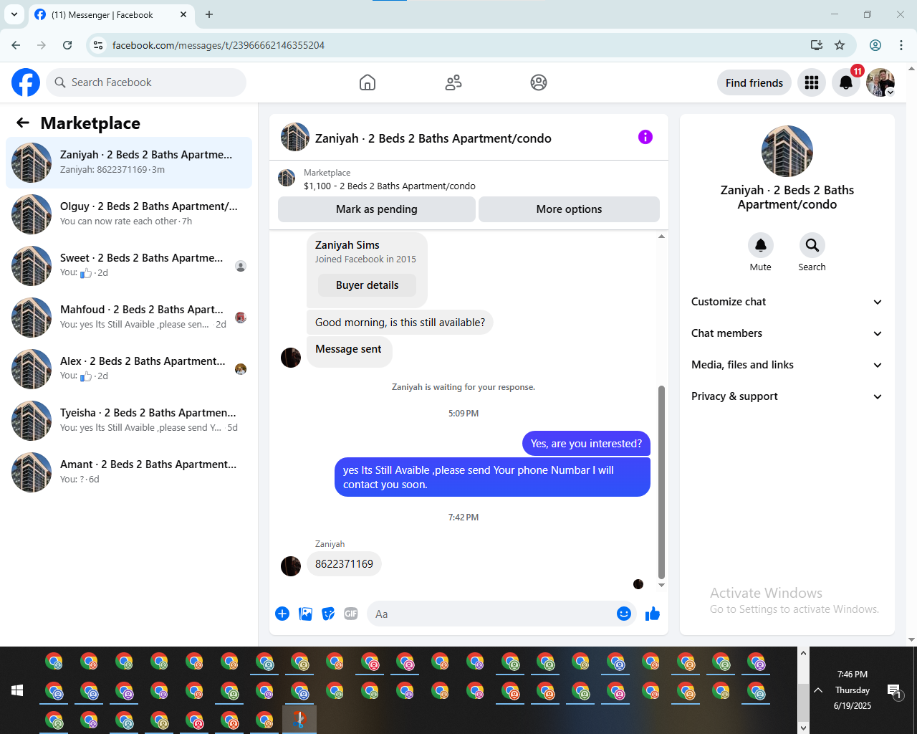Click the "Yes, are you interested?" message

(586, 444)
